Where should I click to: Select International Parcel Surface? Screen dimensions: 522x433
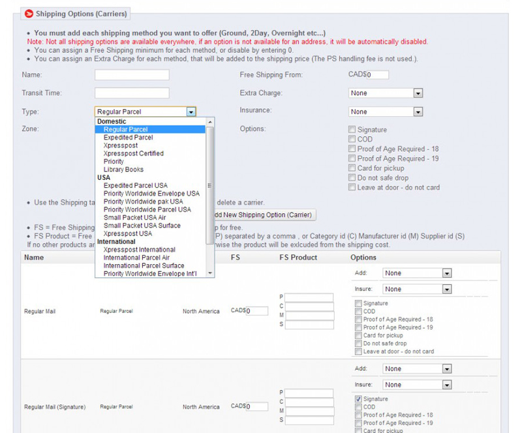point(144,265)
